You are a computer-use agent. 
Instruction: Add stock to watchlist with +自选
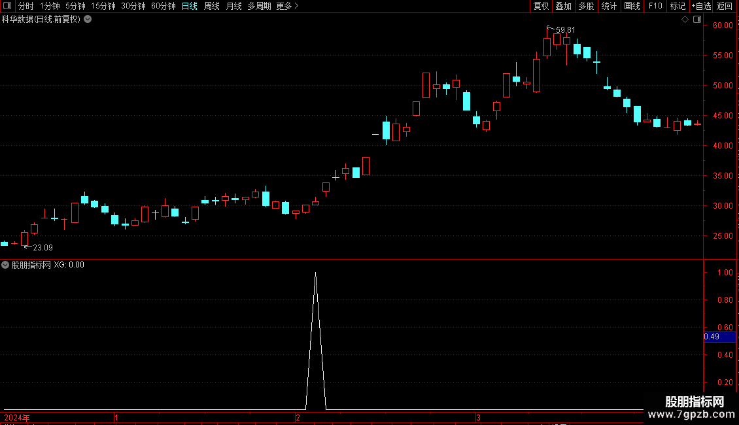(701, 6)
